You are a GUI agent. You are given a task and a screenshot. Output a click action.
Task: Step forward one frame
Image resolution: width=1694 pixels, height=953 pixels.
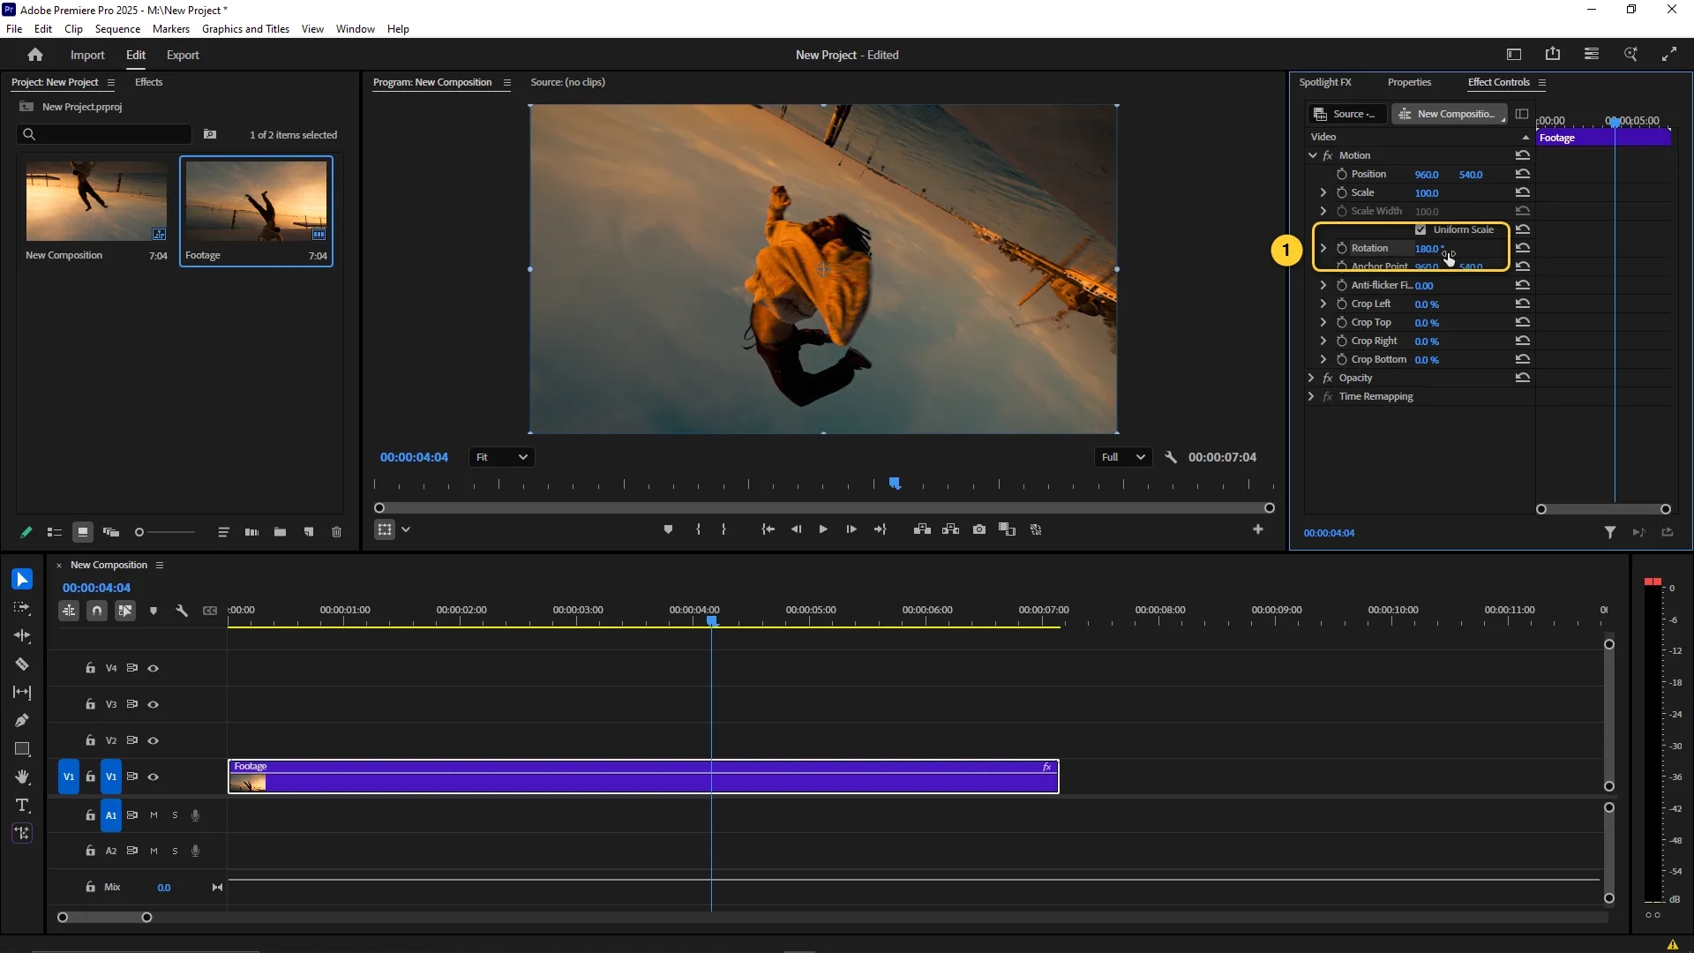pos(851,529)
